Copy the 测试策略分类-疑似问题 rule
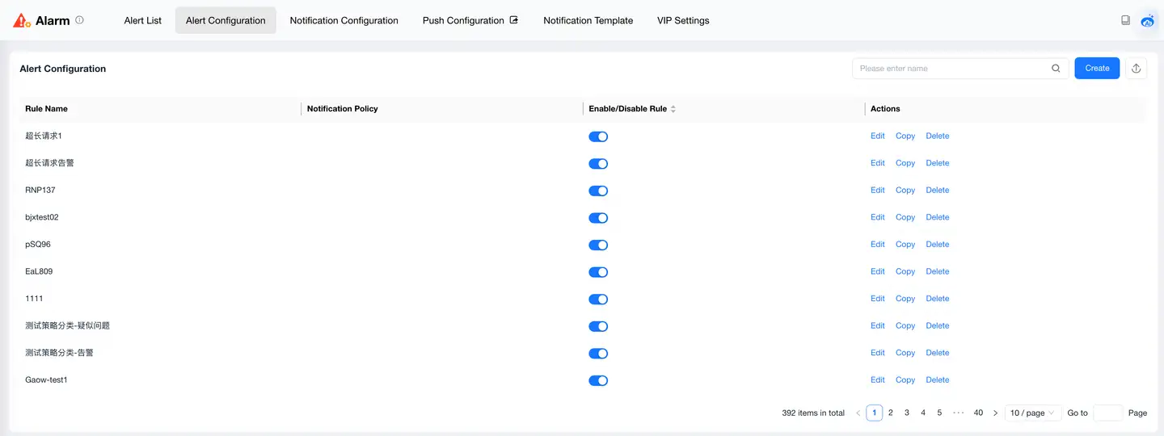The width and height of the screenshot is (1164, 436). coord(905,326)
